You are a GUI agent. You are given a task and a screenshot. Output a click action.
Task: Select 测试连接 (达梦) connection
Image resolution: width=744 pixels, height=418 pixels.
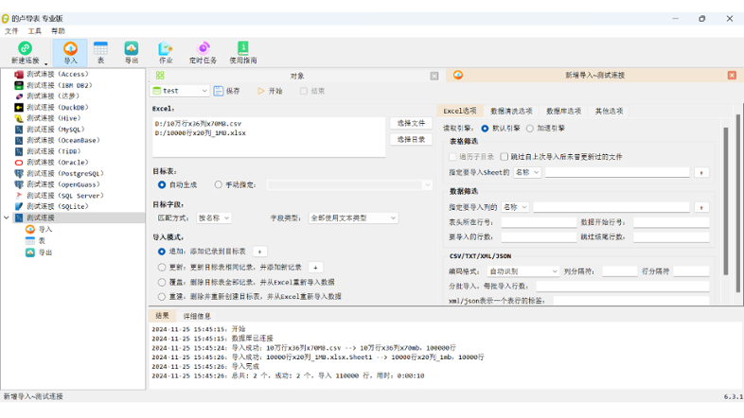[53, 96]
